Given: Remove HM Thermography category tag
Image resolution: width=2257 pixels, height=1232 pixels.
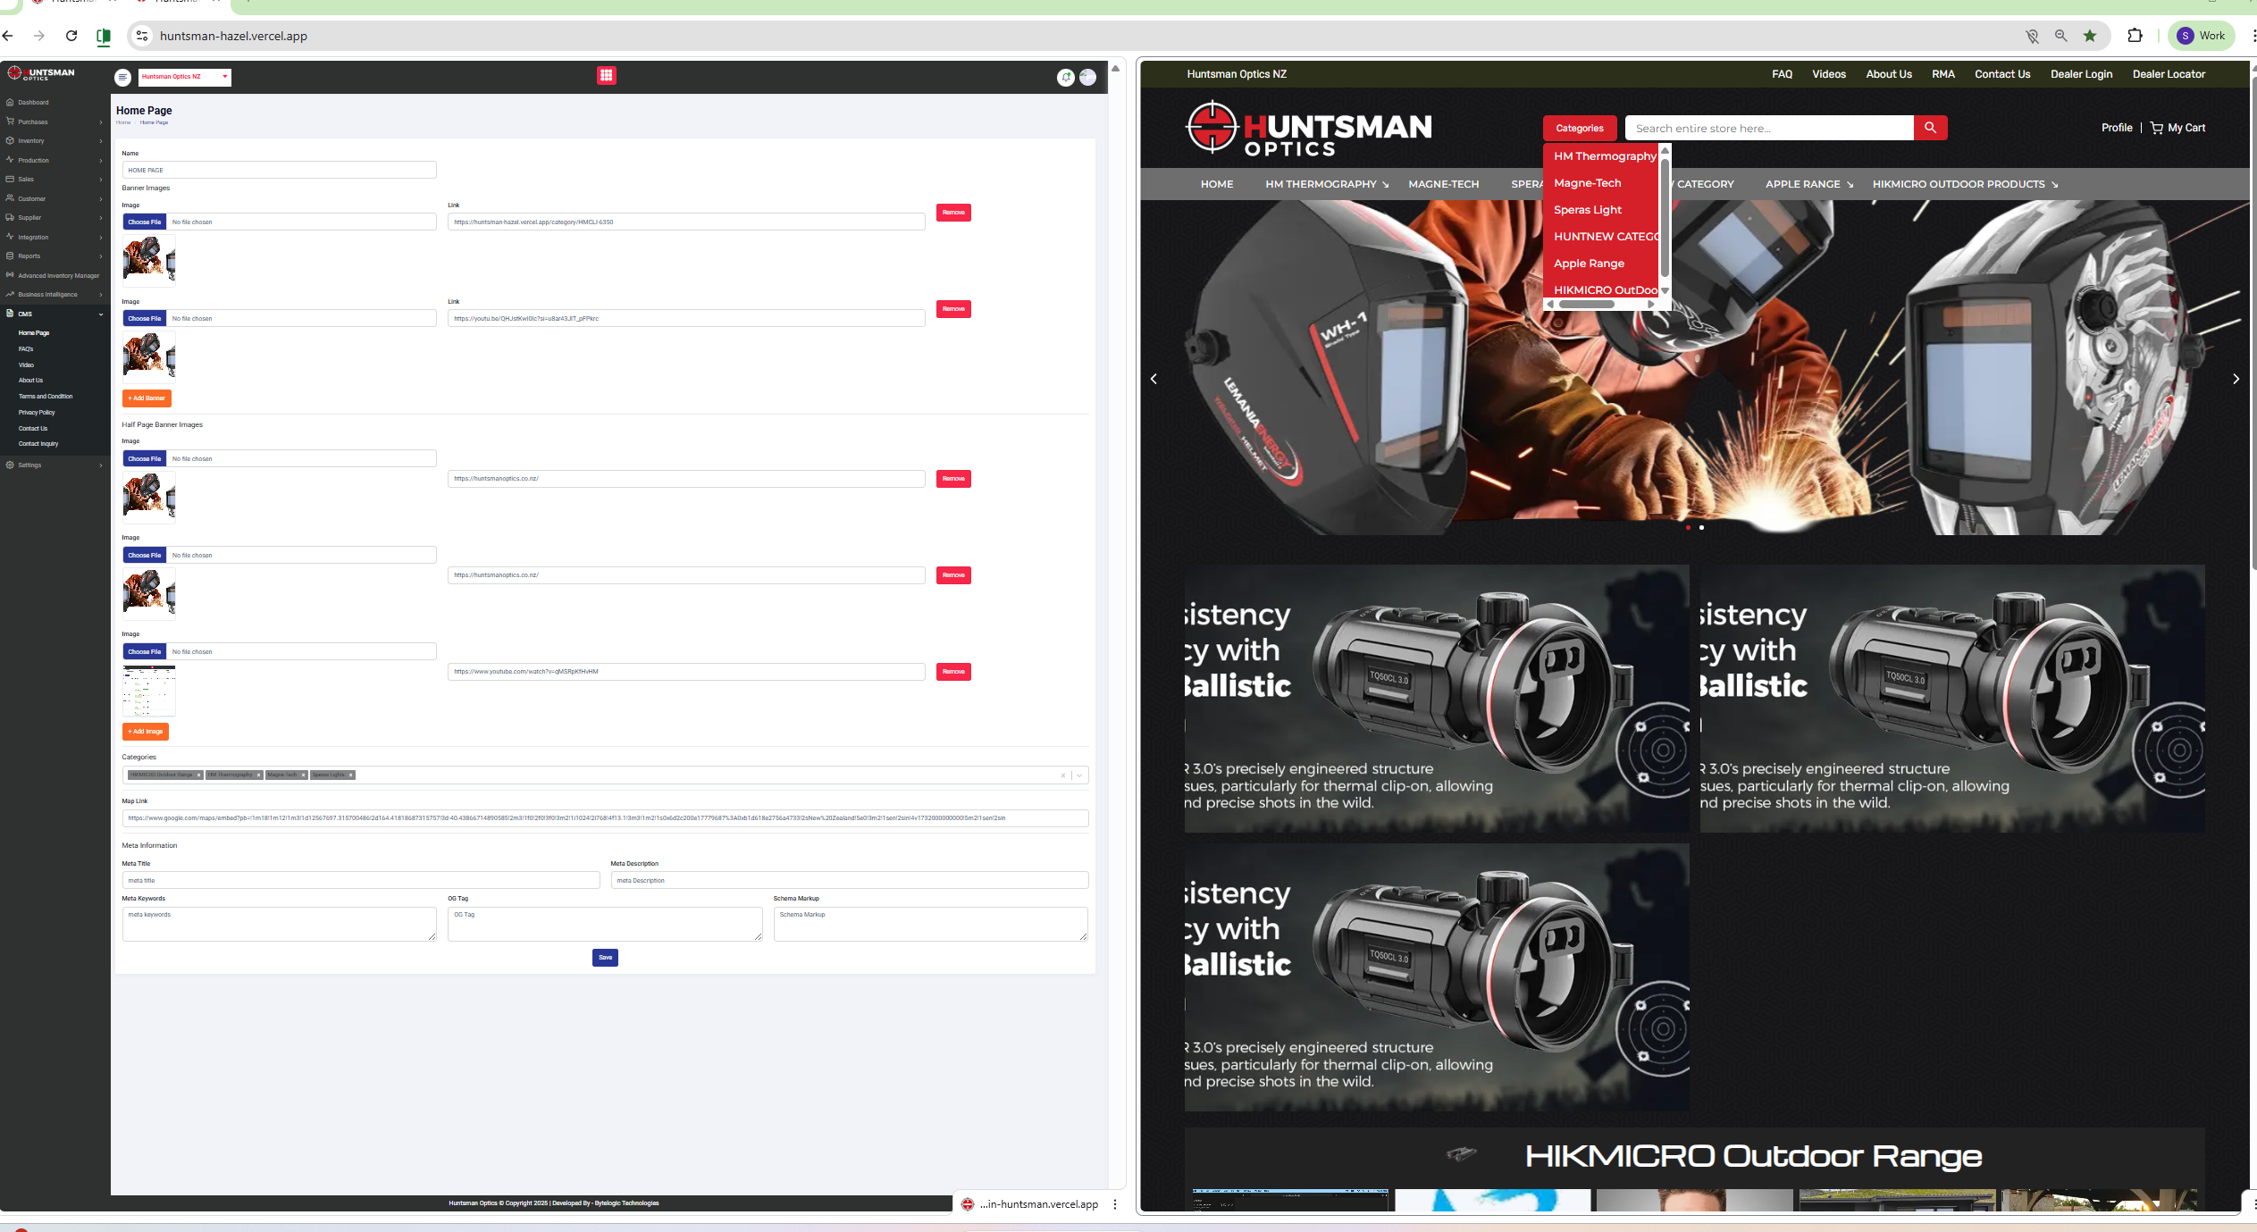Looking at the screenshot, I should tap(258, 775).
